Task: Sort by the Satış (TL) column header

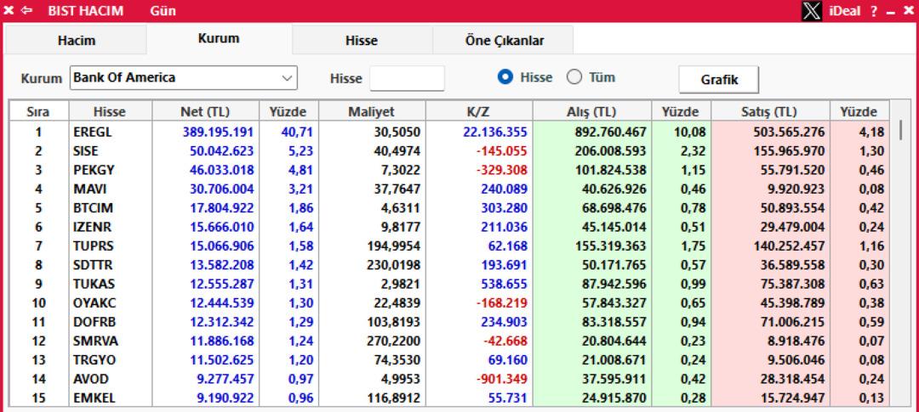Action: 770,112
